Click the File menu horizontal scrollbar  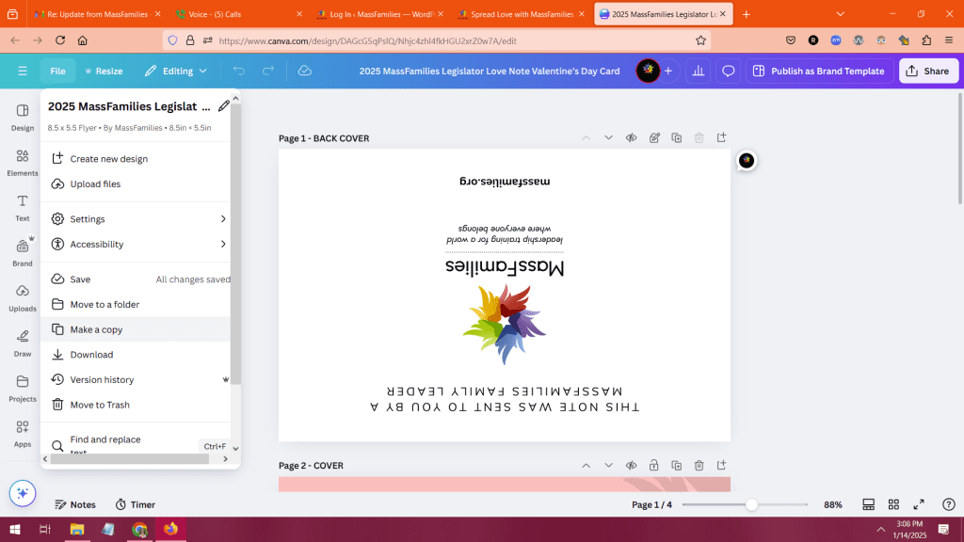tap(130, 458)
